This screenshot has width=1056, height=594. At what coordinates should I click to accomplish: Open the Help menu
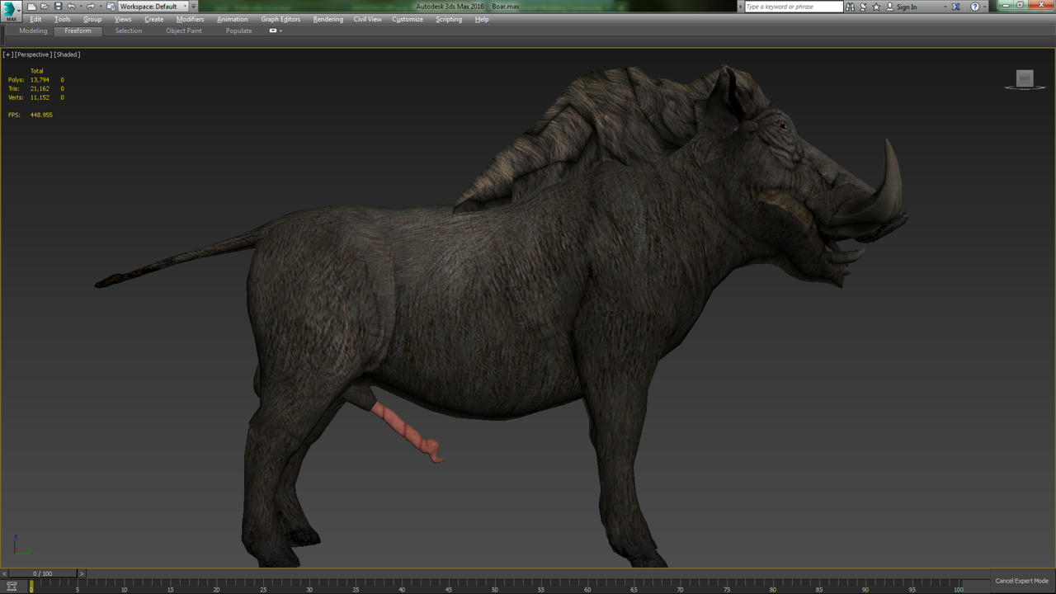pos(482,19)
